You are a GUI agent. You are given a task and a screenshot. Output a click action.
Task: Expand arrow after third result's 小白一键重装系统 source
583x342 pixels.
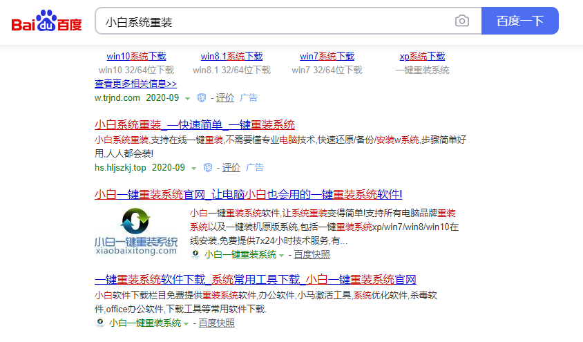point(282,256)
